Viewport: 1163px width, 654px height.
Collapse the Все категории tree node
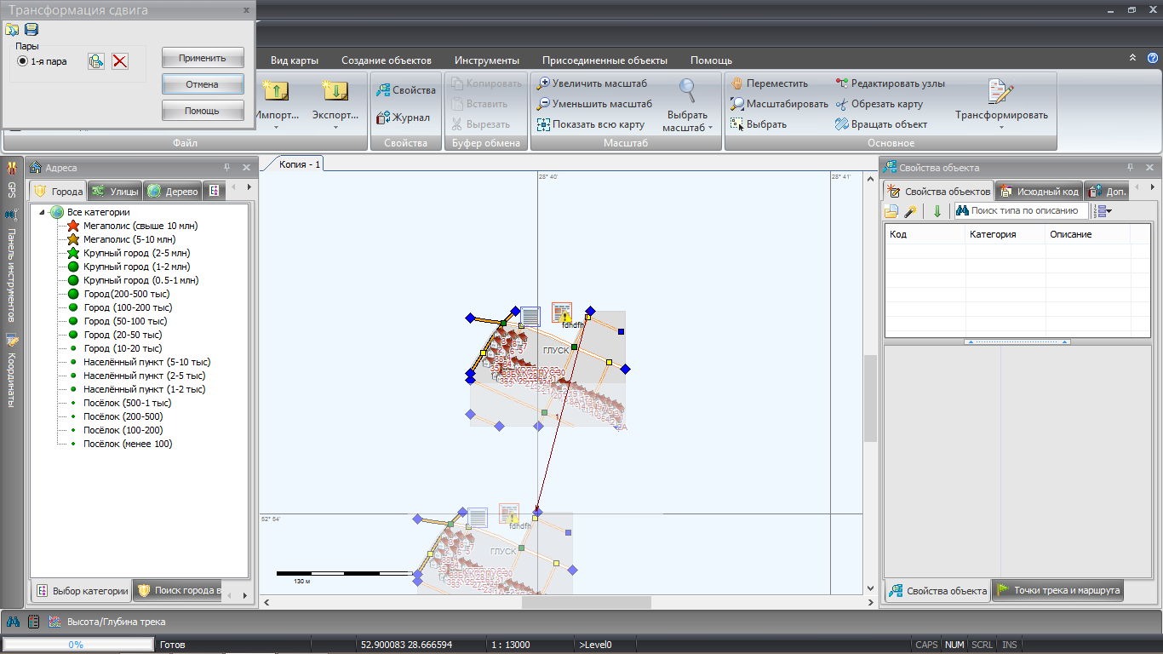pos(42,212)
